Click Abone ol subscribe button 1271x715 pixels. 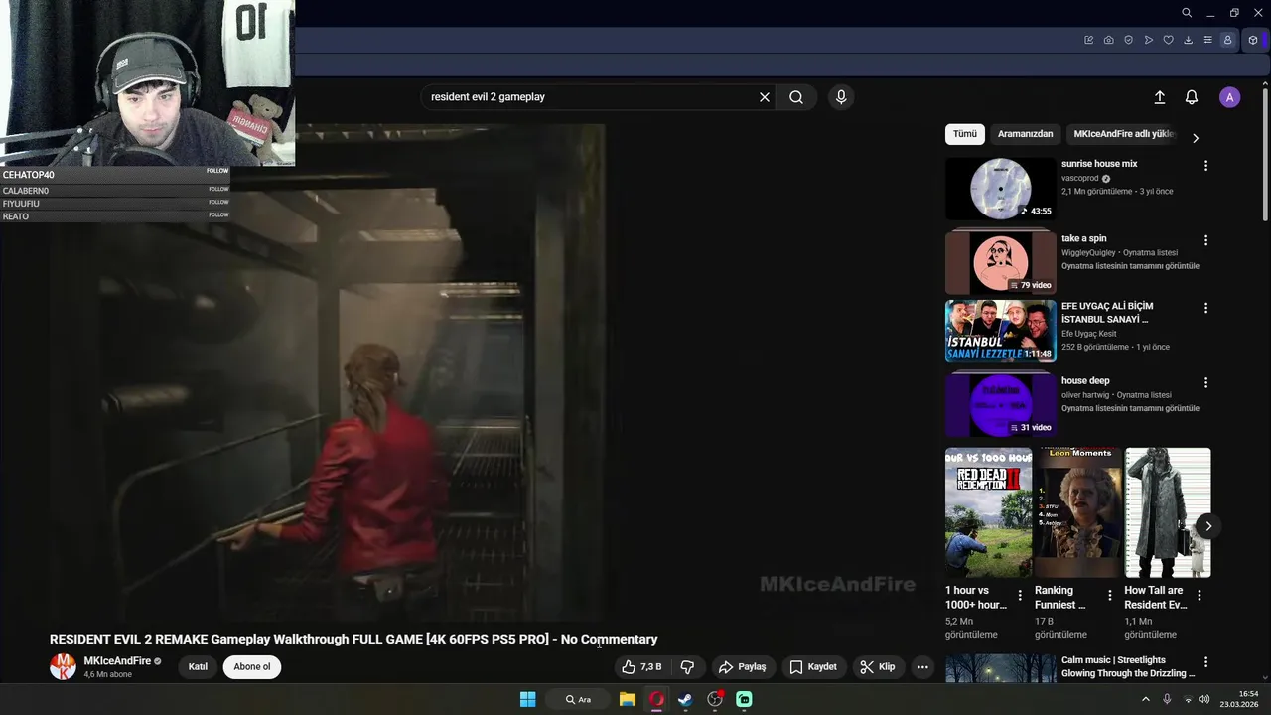pos(252,667)
